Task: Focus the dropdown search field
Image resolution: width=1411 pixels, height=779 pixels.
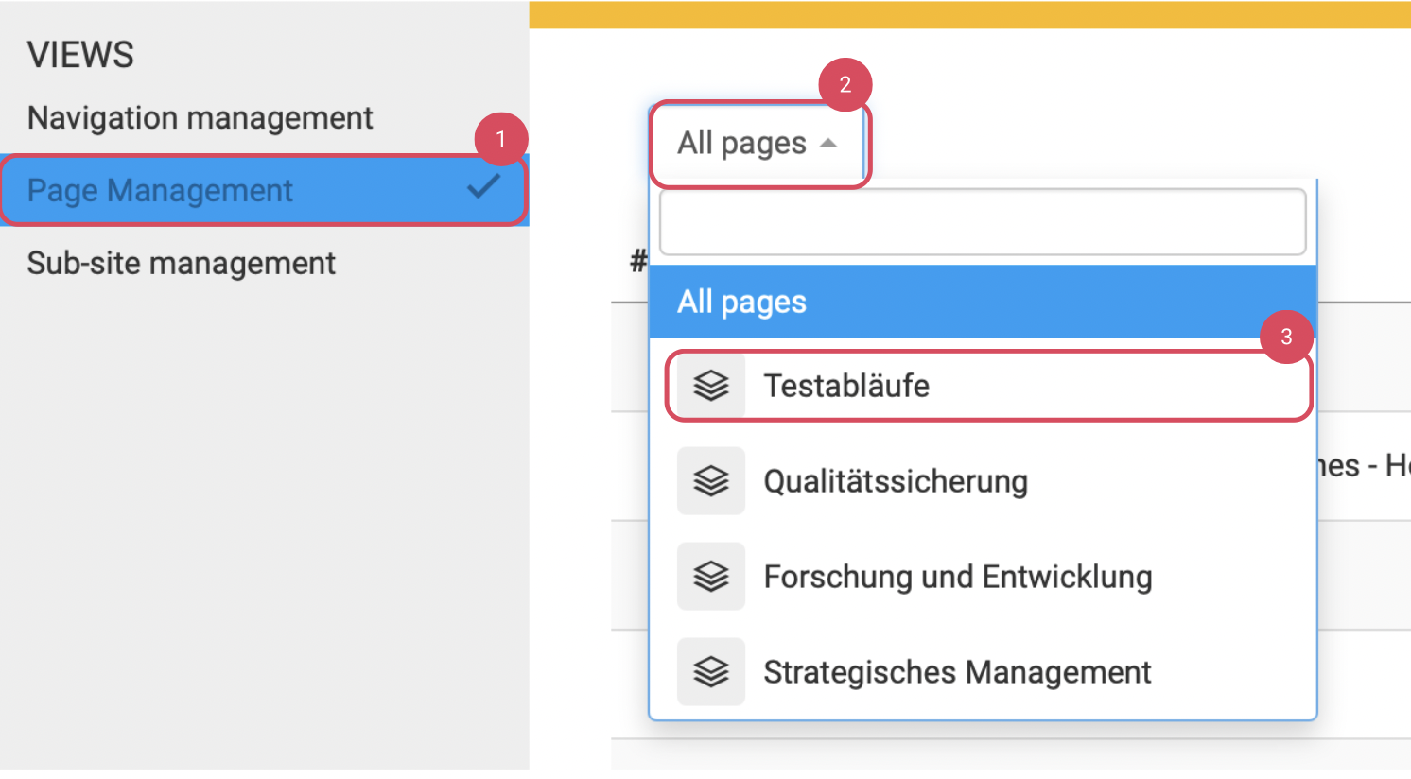Action: tap(982, 222)
